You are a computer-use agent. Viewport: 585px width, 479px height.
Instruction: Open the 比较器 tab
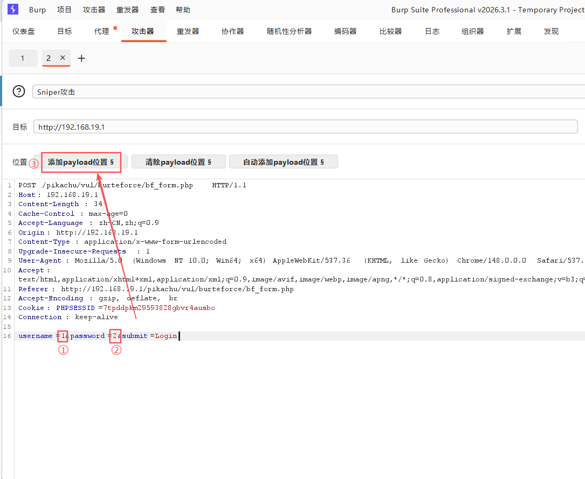pos(390,31)
